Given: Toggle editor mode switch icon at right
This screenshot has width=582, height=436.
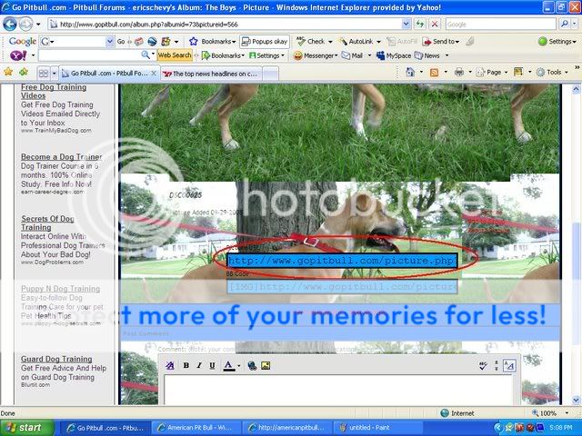Looking at the screenshot, I should 509,365.
